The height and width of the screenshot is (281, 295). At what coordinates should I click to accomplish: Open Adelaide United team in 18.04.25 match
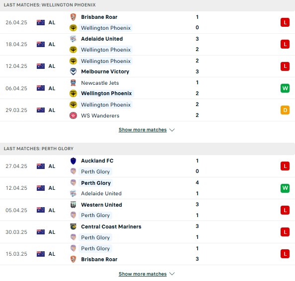click(102, 39)
